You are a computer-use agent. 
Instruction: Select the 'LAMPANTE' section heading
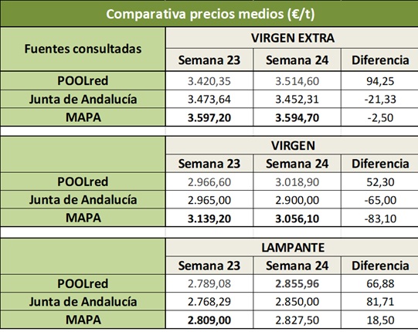(292, 248)
